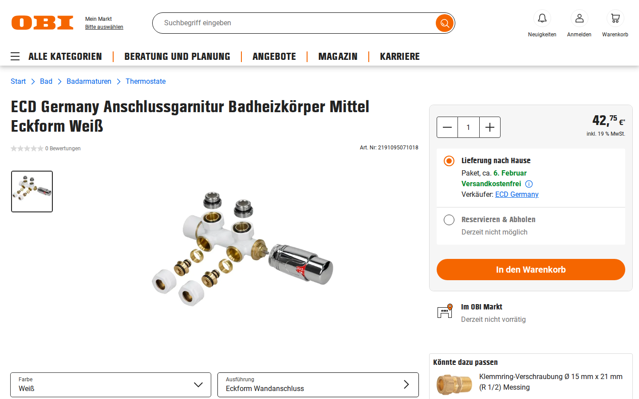Open the hamburger menu for Alle Kategorien
This screenshot has width=639, height=399.
click(15, 56)
